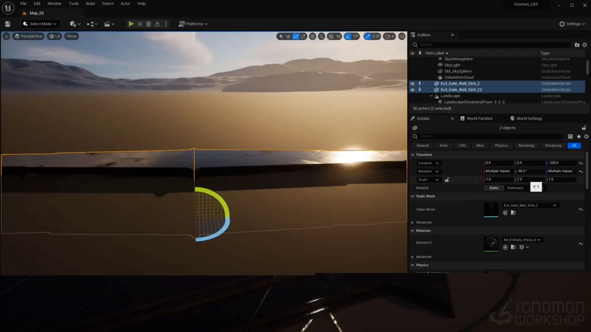Open the Build menu
The width and height of the screenshot is (591, 332).
tap(90, 4)
